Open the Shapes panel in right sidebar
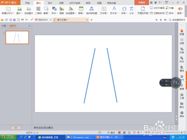Image resolution: width=187 pixels, height=140 pixels. [x=182, y=60]
